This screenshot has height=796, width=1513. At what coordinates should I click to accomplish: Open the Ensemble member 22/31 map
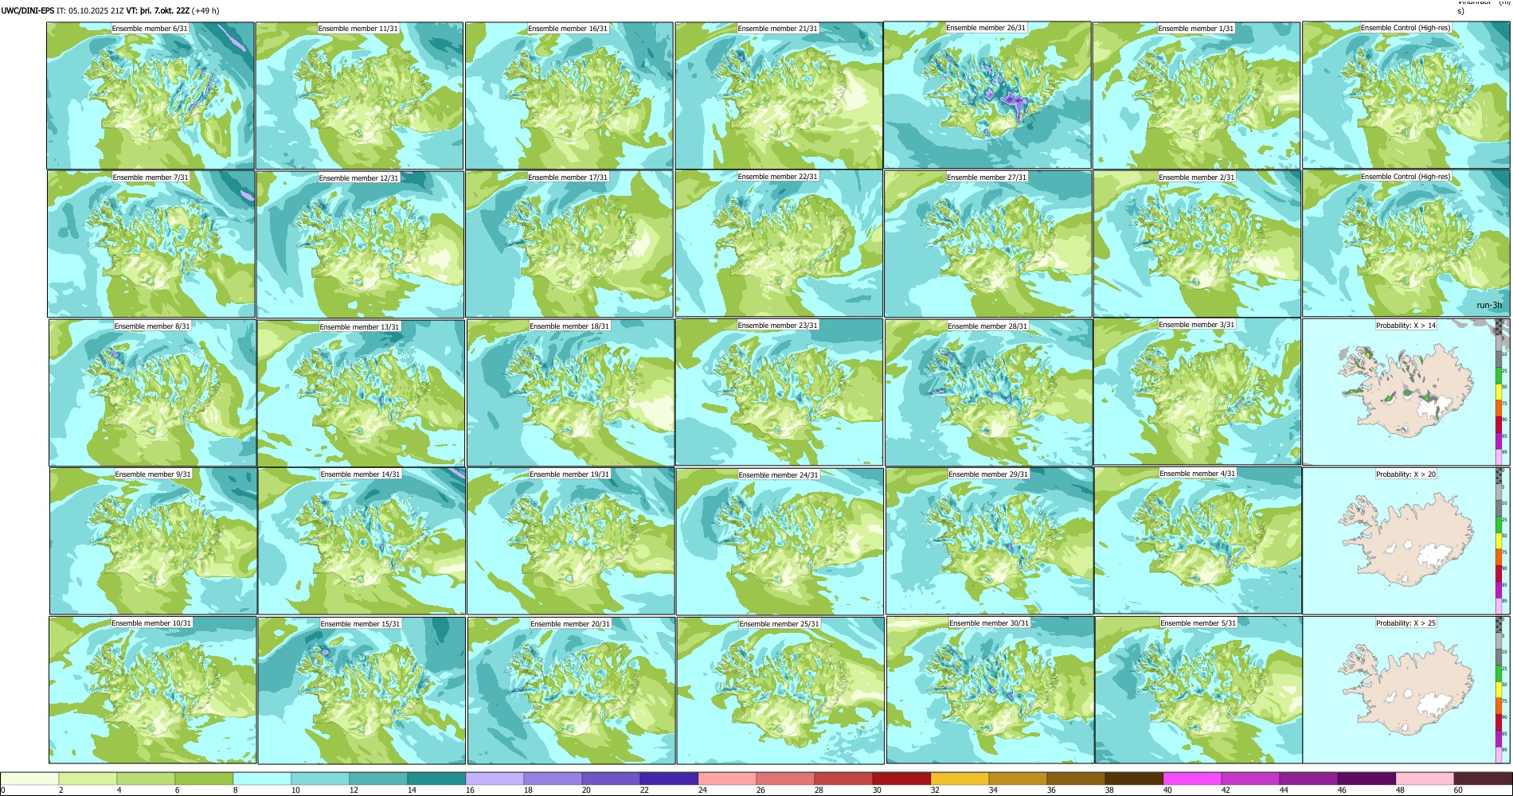tap(779, 244)
